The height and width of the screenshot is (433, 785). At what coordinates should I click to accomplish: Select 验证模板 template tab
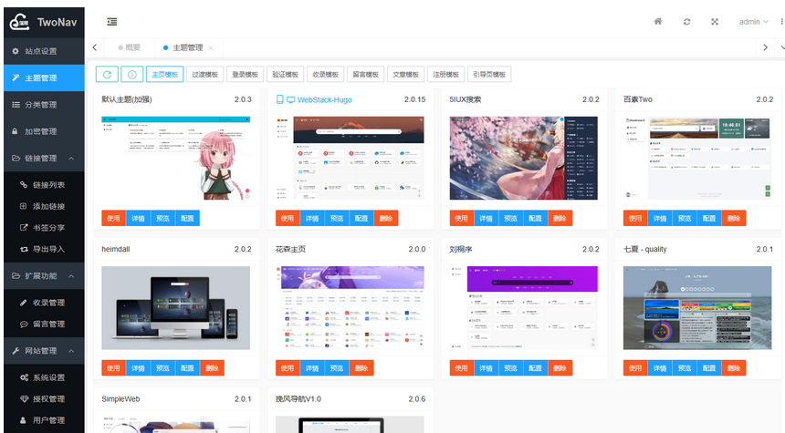(286, 75)
